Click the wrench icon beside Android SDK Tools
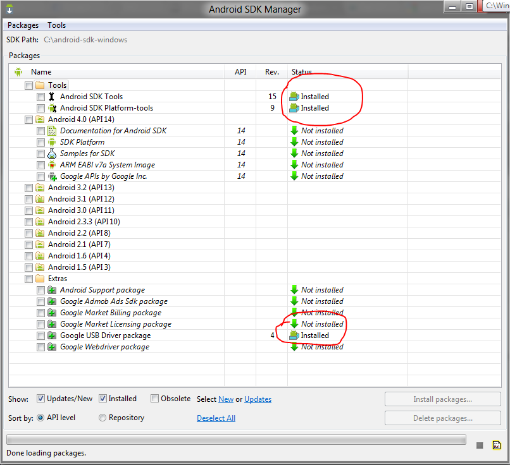The image size is (510, 465). pos(52,97)
